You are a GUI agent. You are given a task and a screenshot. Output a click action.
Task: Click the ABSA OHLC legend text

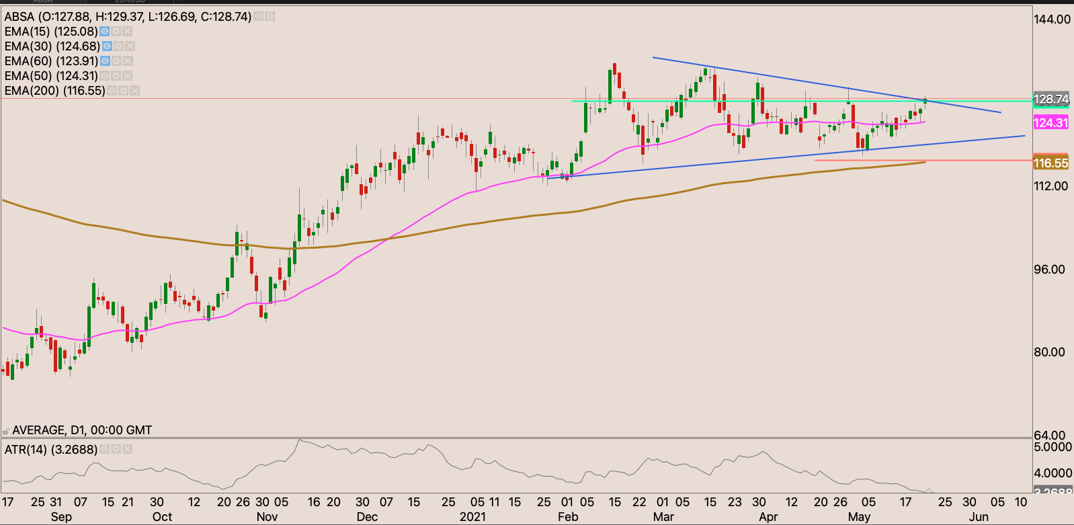click(128, 16)
